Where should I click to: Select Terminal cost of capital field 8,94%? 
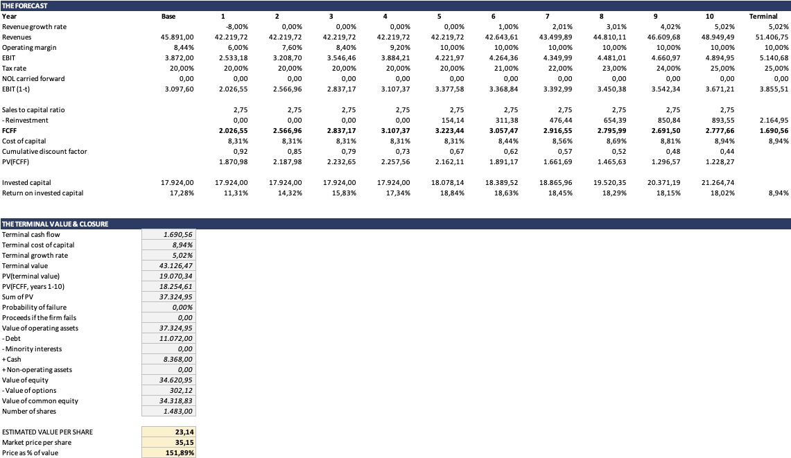pos(168,245)
